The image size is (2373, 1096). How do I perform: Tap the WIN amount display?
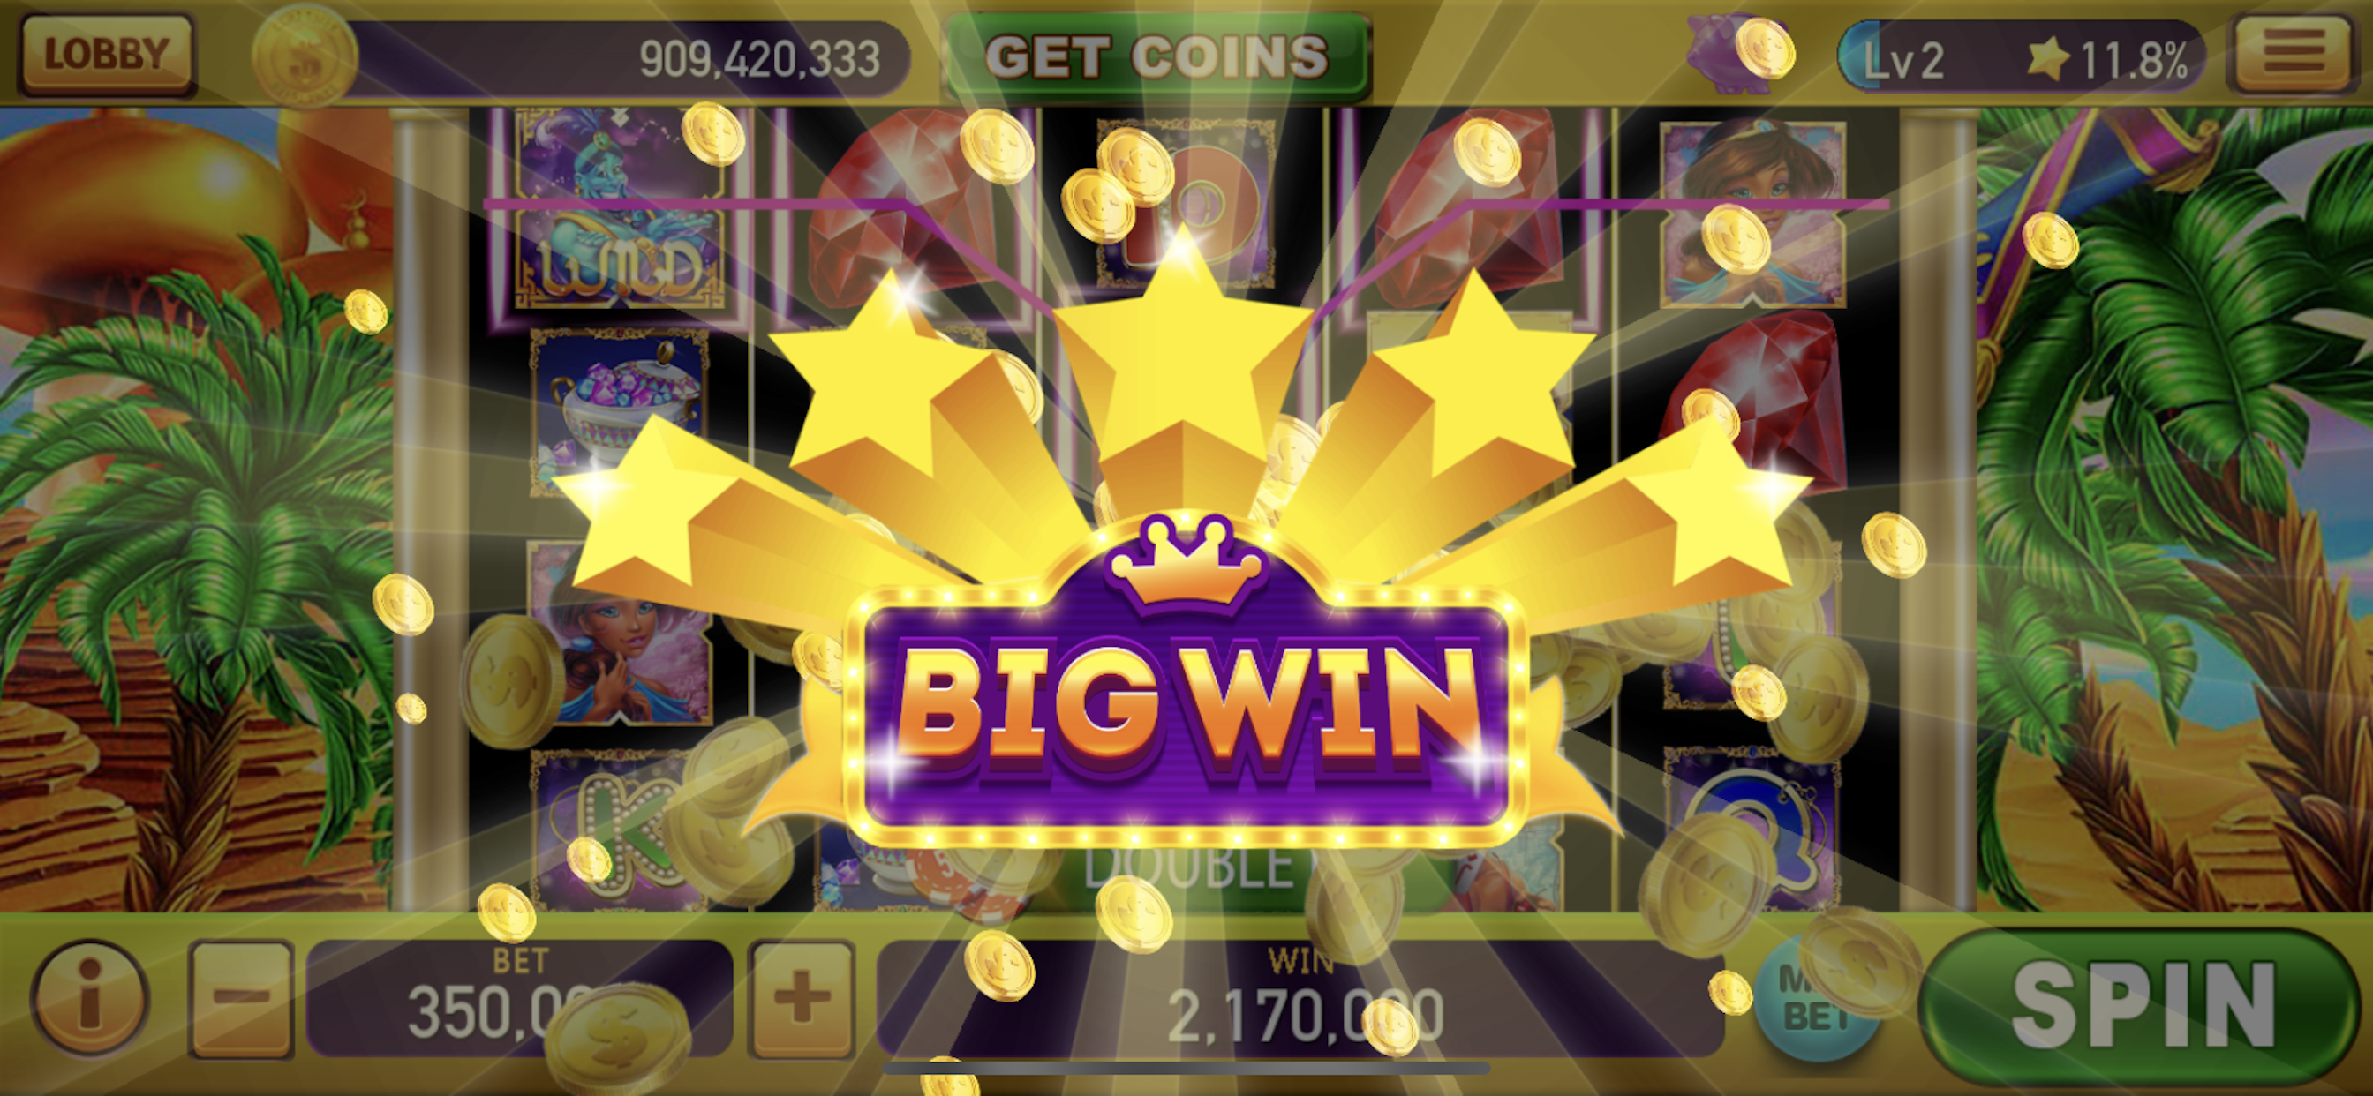[x=1300, y=998]
